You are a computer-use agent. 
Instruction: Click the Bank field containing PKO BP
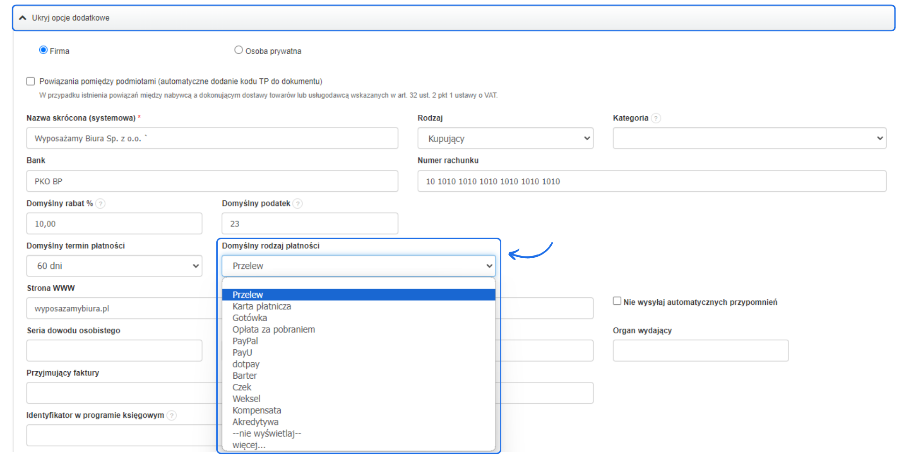tap(212, 181)
